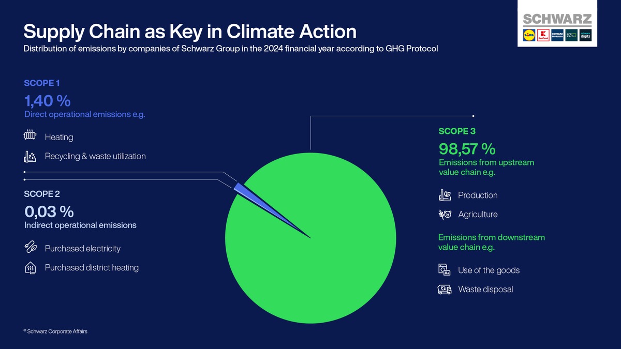Click the PreZero logo

coord(571,36)
